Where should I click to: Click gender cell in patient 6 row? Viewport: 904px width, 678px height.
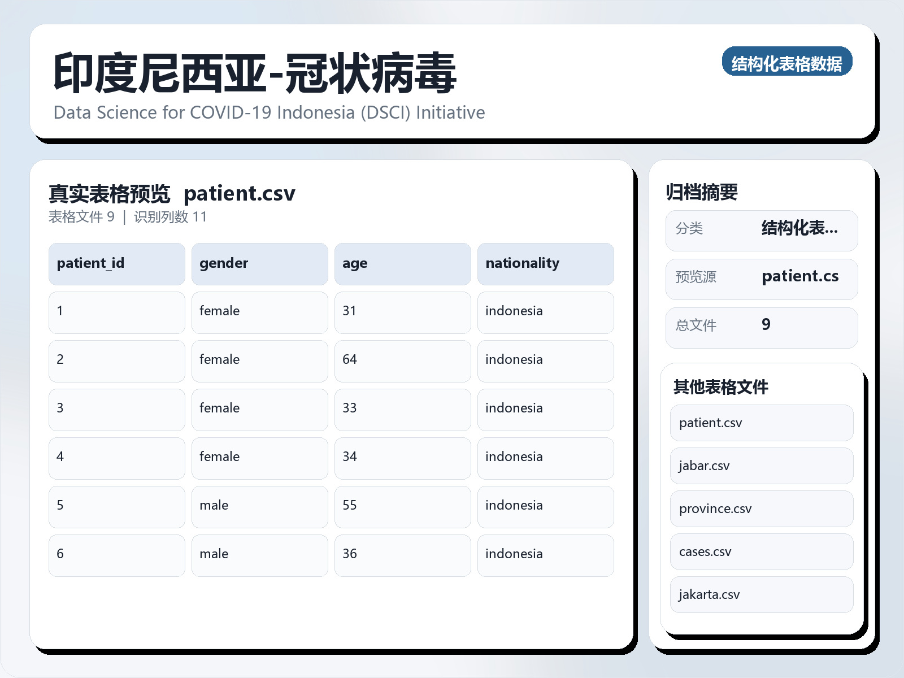[x=259, y=555]
